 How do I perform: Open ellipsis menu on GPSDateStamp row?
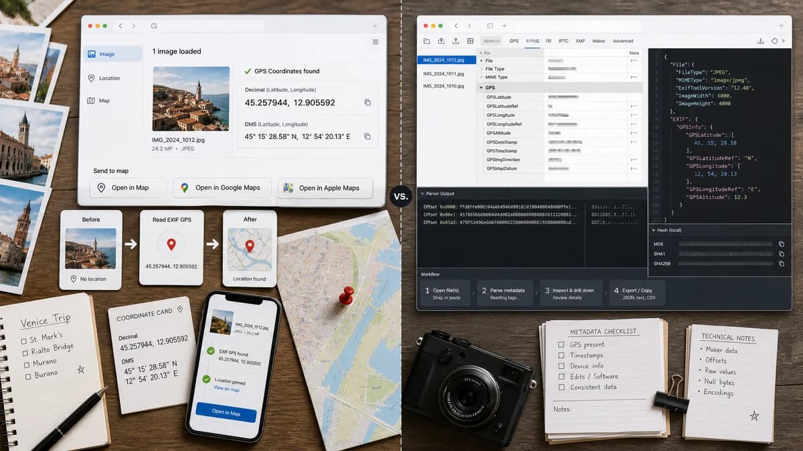pos(634,142)
